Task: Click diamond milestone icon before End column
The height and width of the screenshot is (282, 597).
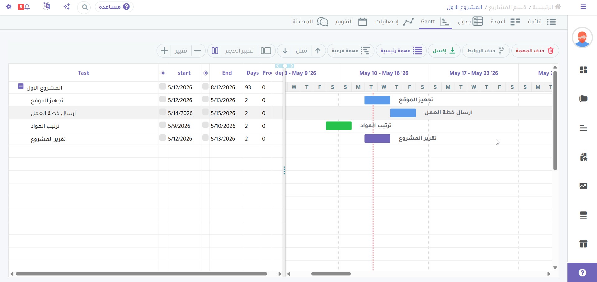Action: coord(205,73)
